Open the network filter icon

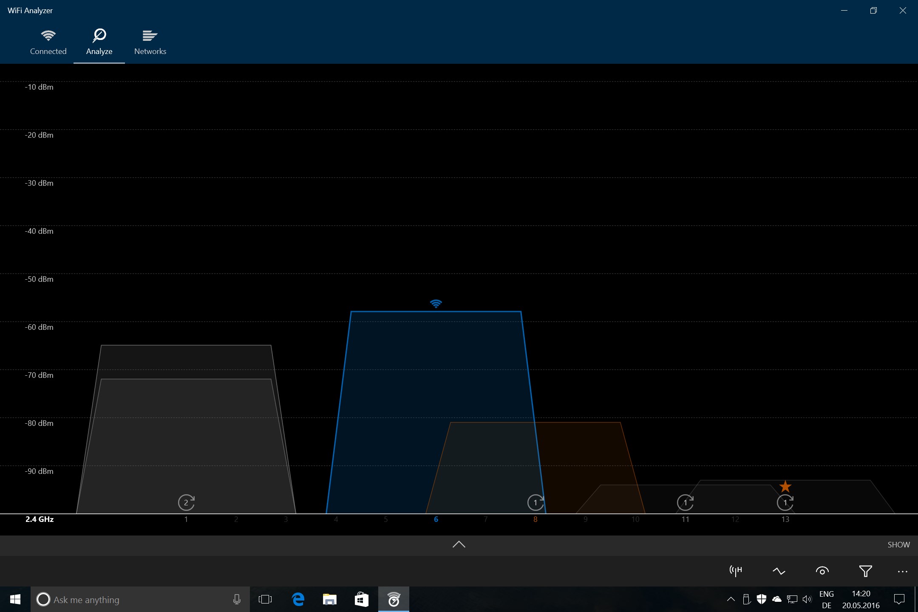click(x=866, y=571)
